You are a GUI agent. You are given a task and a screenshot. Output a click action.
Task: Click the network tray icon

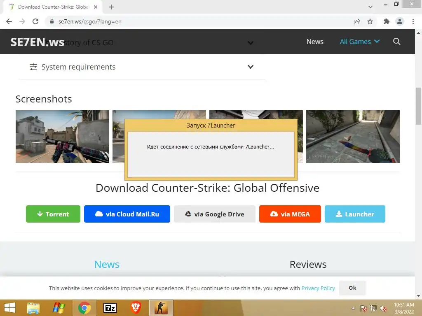[x=373, y=308]
